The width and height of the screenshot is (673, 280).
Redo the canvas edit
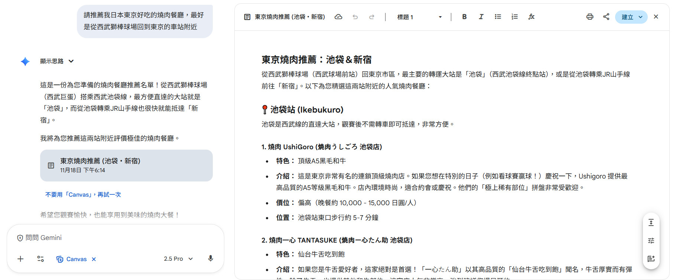click(x=371, y=17)
